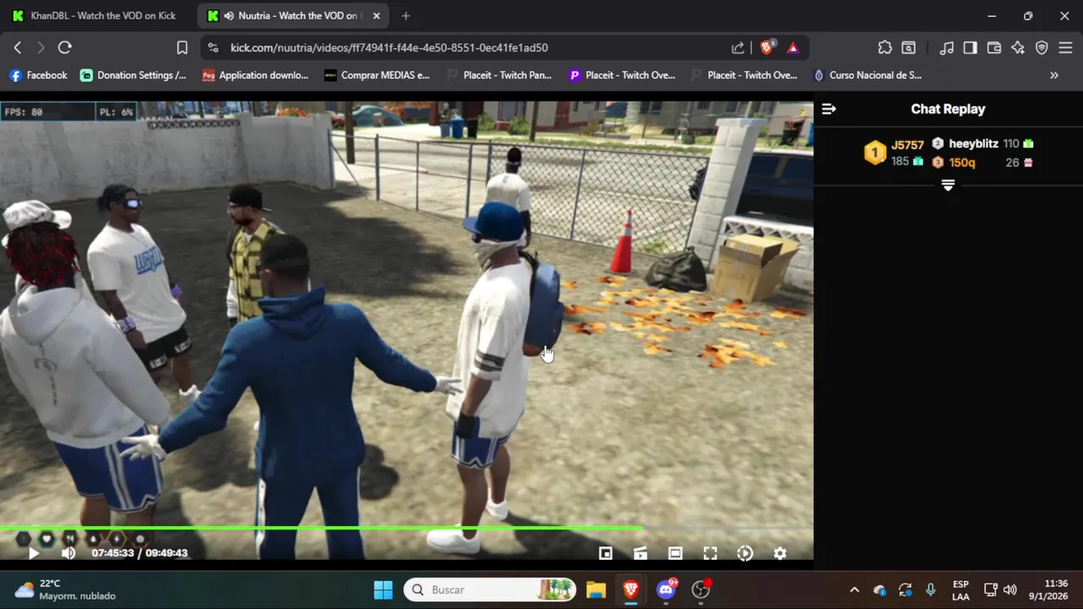Open Brave VPN shield icon
Screen dimensions: 1083x609
pos(1042,48)
